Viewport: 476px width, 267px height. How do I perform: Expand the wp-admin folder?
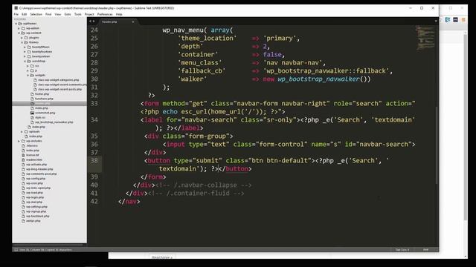[19, 28]
